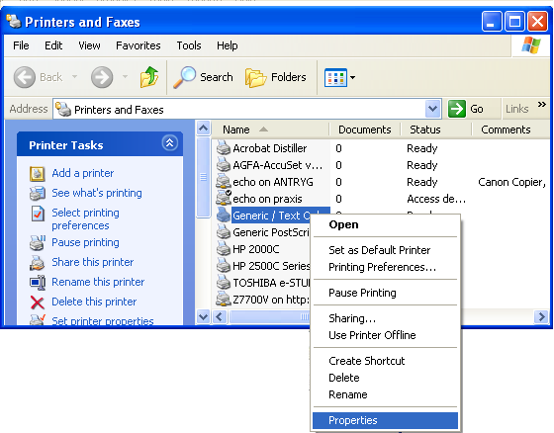Click the See what's printing icon

pyautogui.click(x=38, y=193)
